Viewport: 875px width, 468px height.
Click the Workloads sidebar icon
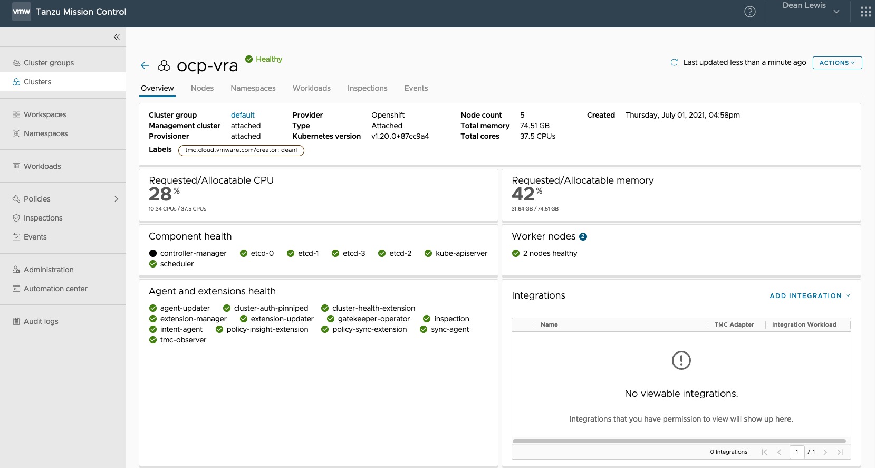pyautogui.click(x=16, y=166)
